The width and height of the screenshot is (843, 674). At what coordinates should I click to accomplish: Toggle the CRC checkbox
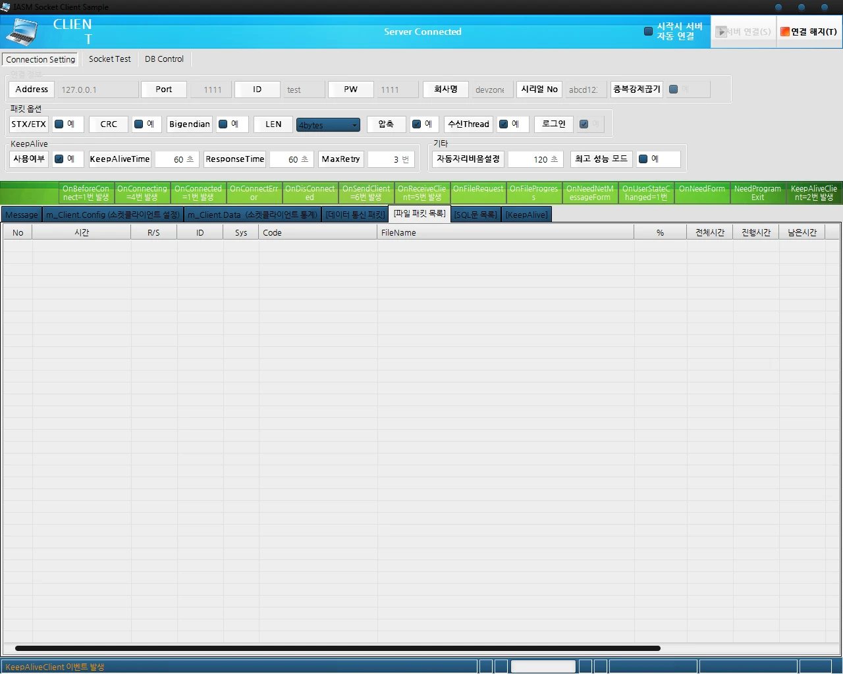[x=138, y=124]
